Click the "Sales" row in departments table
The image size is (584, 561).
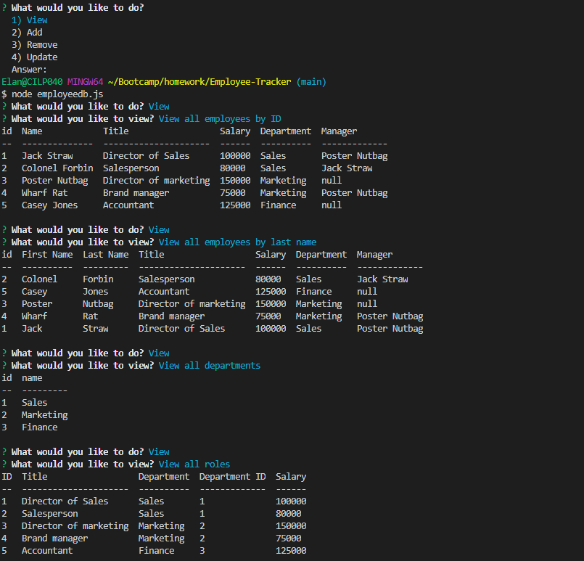(34, 402)
